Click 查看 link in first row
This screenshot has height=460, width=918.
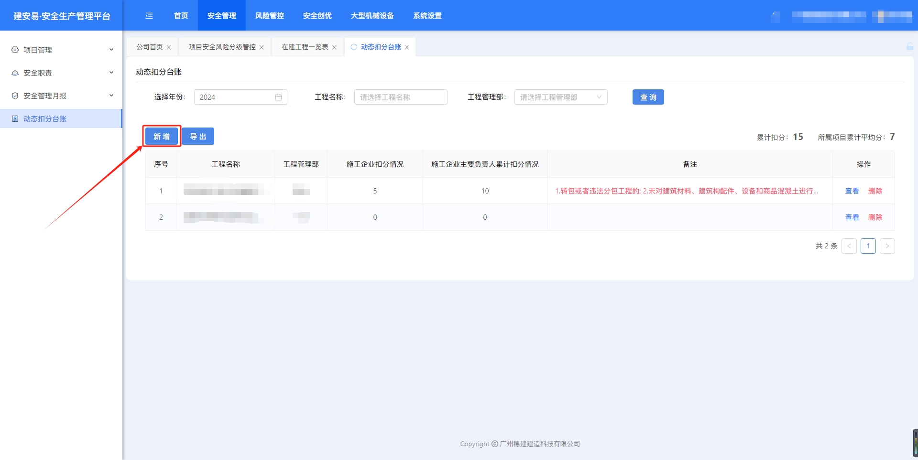[852, 191]
